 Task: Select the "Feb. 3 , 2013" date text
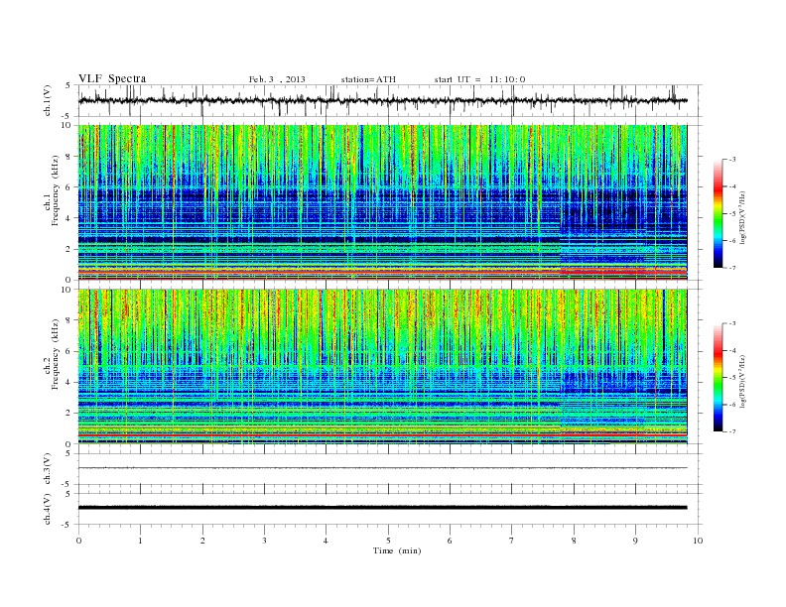(x=277, y=79)
